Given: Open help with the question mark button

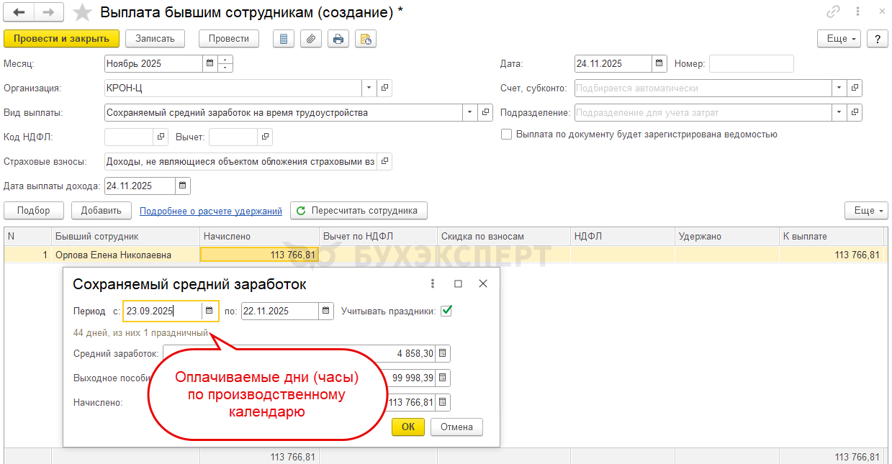Looking at the screenshot, I should [x=877, y=39].
